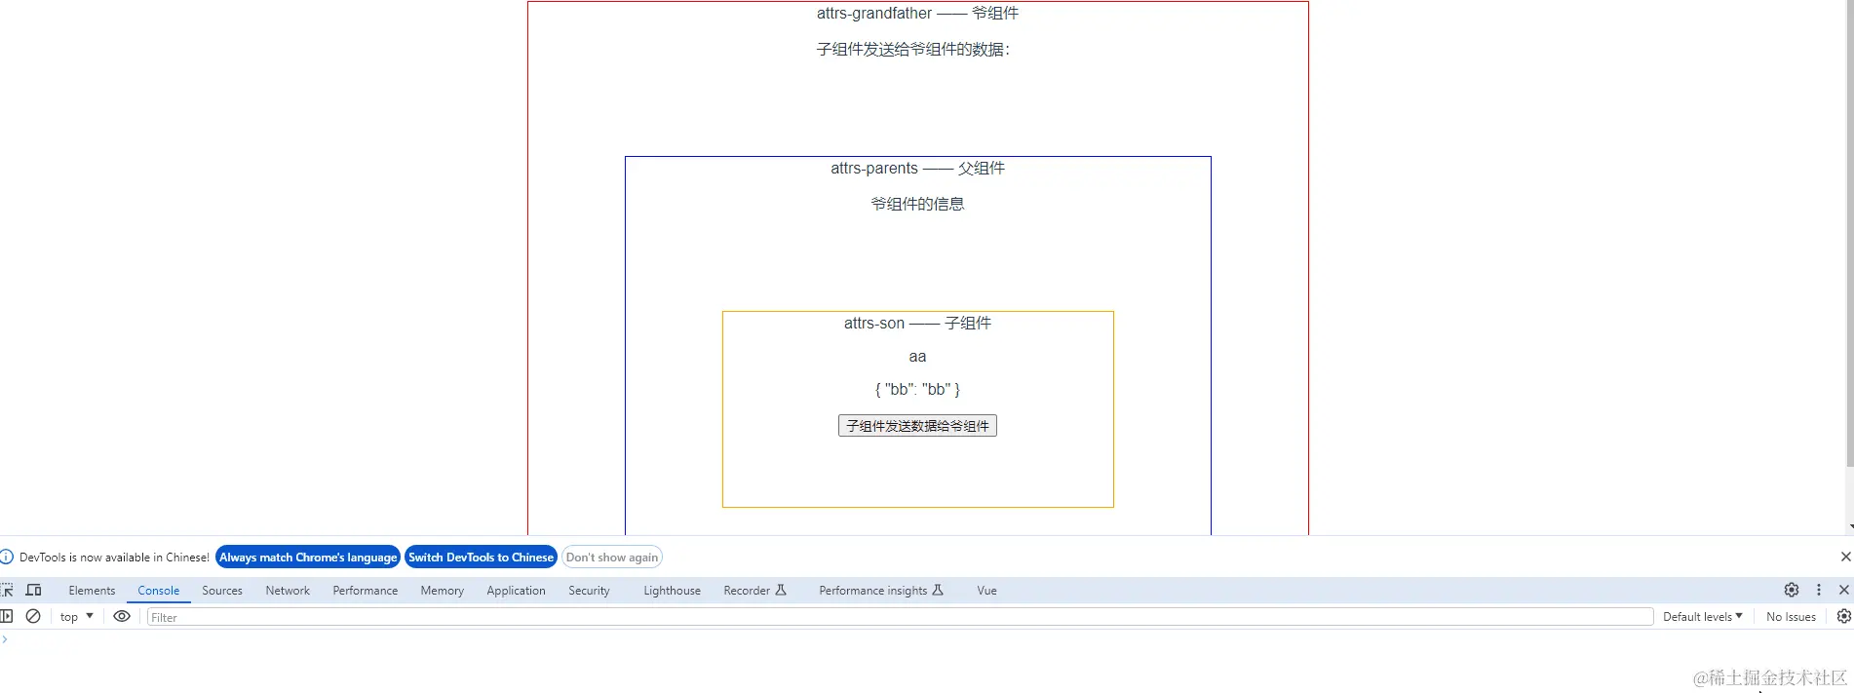Click the 'aa' text in son component
This screenshot has height=693, width=1854.
917,357
